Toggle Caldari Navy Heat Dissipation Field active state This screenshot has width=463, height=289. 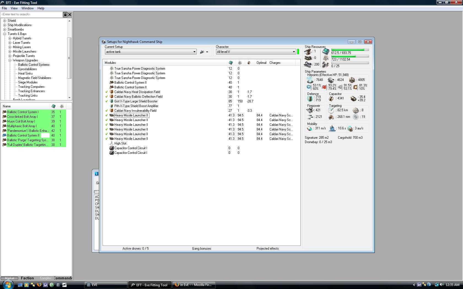[106, 92]
